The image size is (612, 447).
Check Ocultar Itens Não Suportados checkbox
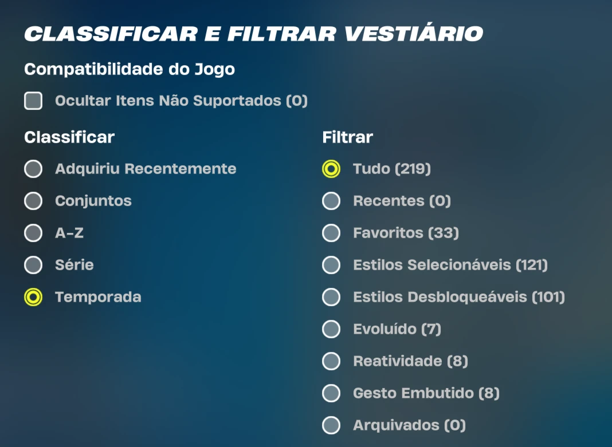(x=33, y=101)
